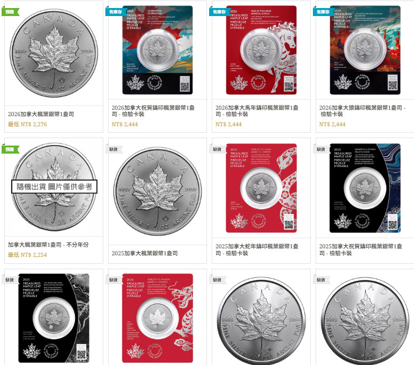The width and height of the screenshot is (414, 365).
Task: Select the 2024 dragon year red card image
Action: click(157, 318)
